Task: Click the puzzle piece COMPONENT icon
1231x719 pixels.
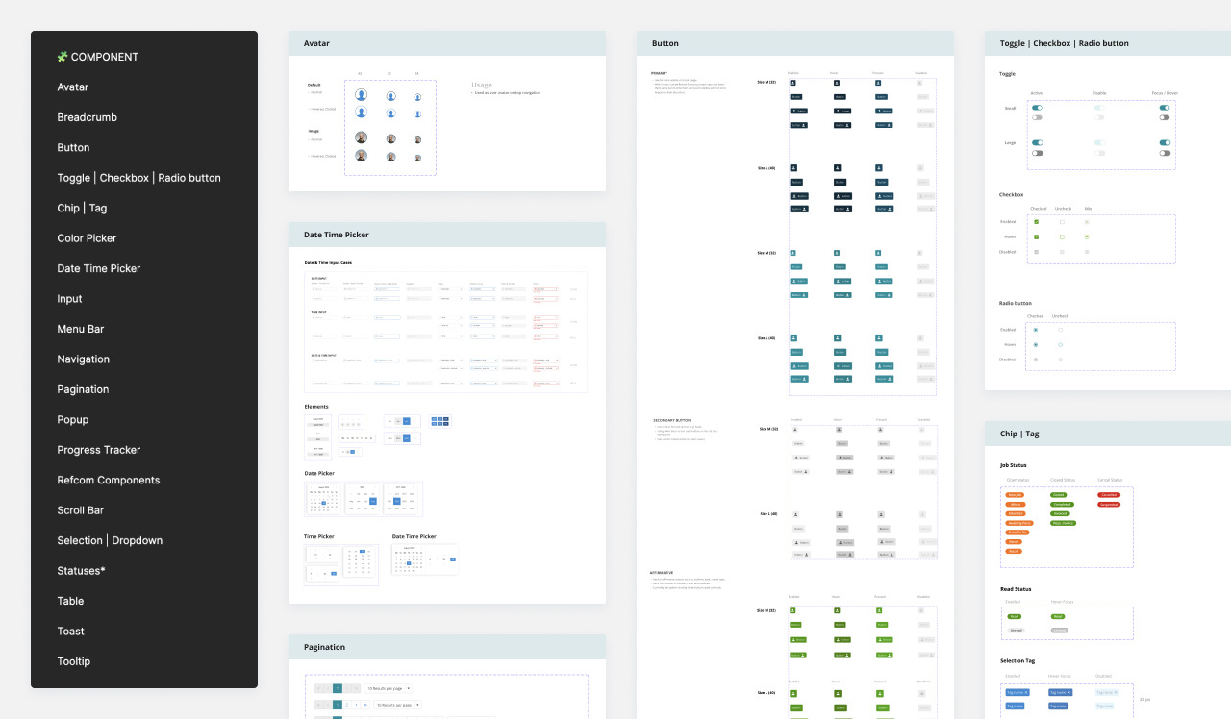Action: tap(63, 57)
